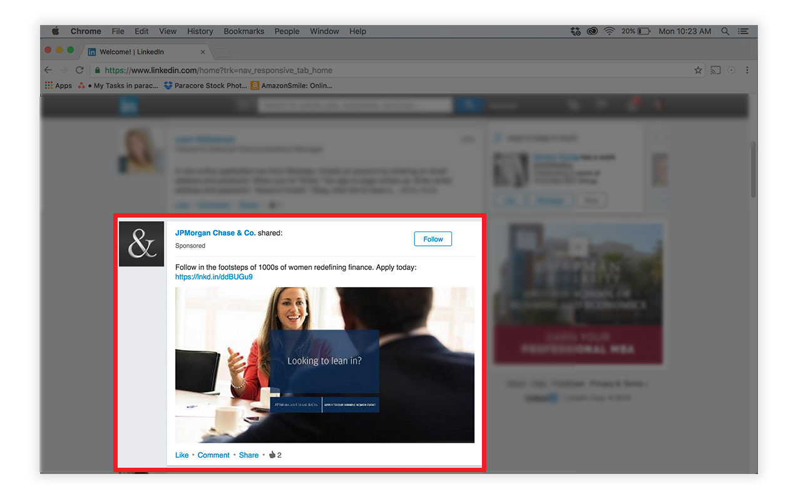Image resolution: width=798 pixels, height=499 pixels.
Task: Open the History menu
Action: [x=200, y=31]
